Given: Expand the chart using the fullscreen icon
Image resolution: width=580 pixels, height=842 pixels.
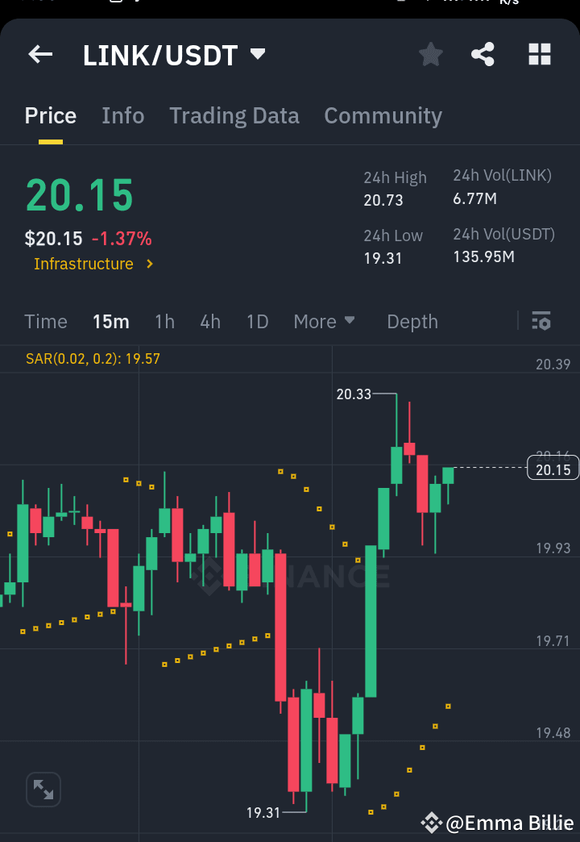Looking at the screenshot, I should pyautogui.click(x=43, y=790).
